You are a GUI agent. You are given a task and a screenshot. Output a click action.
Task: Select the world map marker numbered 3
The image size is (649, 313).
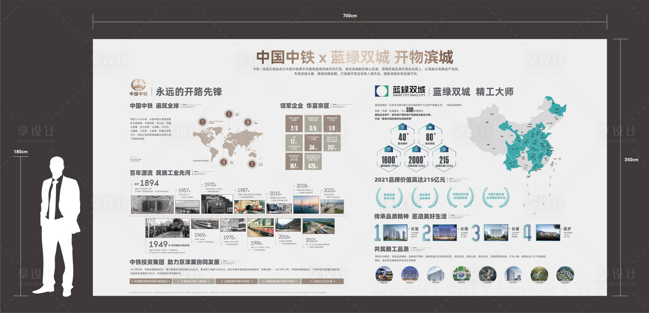pyautogui.click(x=252, y=163)
